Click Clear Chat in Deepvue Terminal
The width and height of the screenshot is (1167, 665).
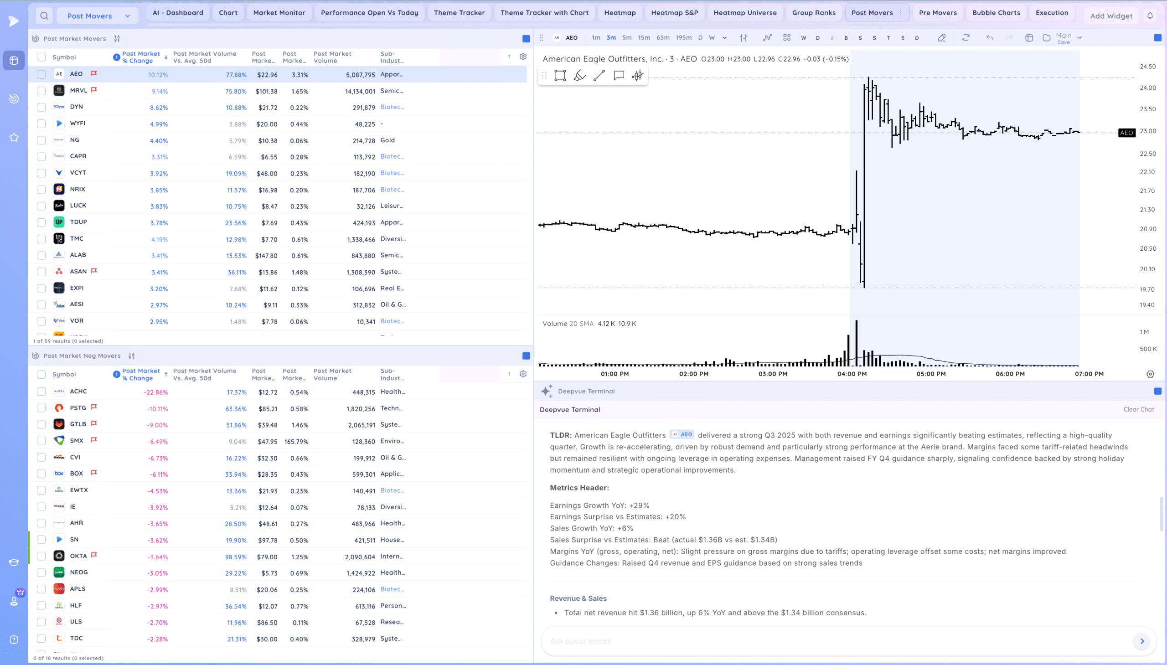coord(1138,409)
